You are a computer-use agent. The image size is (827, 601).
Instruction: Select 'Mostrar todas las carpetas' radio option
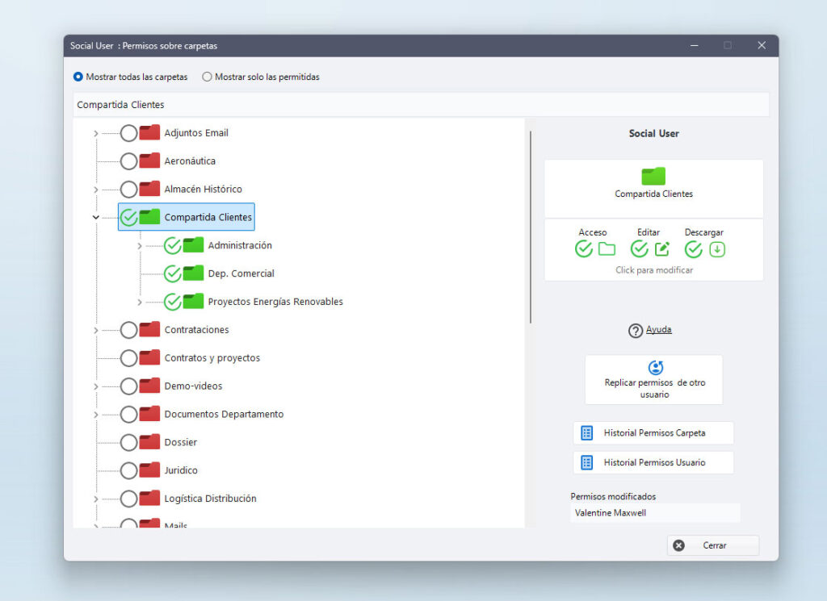coord(78,77)
